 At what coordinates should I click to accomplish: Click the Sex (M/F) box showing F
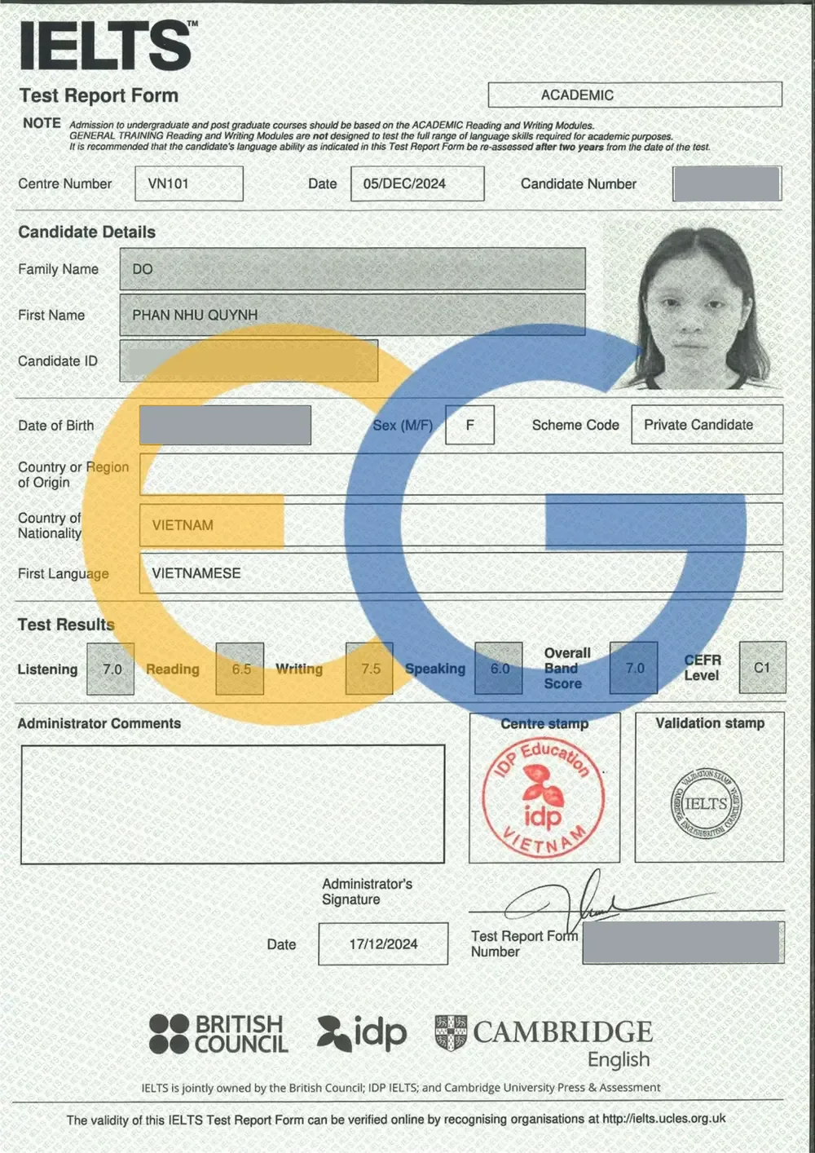[469, 425]
